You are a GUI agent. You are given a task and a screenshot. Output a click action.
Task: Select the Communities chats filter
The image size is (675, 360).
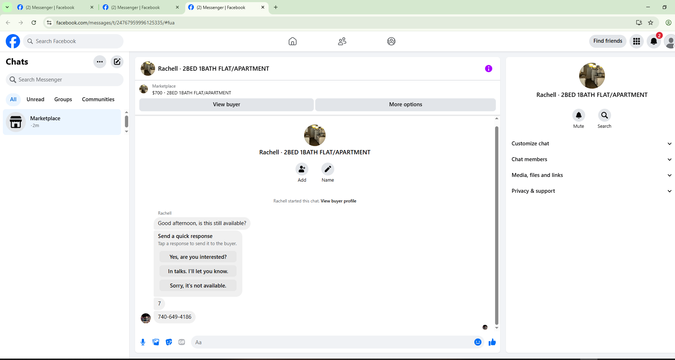98,99
